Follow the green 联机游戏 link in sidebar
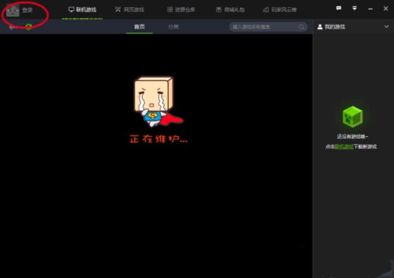Image resolution: width=394 pixels, height=278 pixels. (x=344, y=146)
